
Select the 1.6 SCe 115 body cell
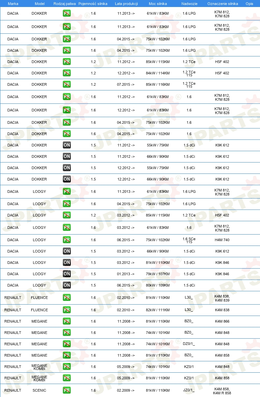point(189,240)
